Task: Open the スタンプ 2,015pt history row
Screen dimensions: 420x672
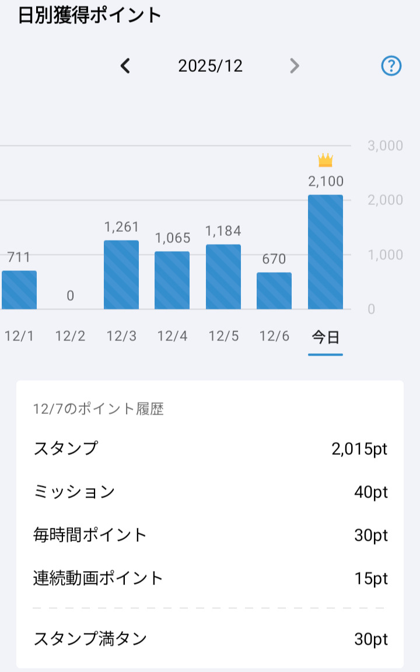Action: (x=210, y=449)
